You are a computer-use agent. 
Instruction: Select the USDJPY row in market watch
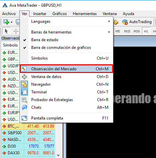point(10,66)
